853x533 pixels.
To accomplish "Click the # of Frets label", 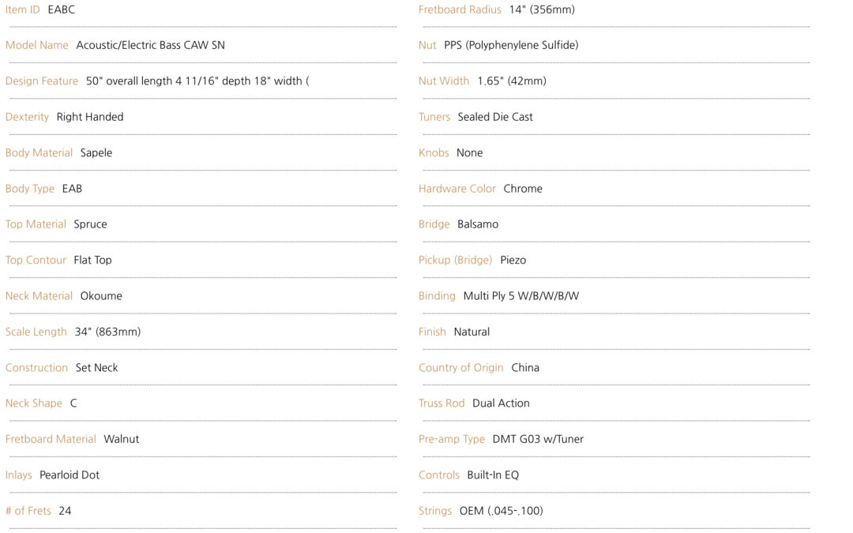I will click(x=28, y=511).
